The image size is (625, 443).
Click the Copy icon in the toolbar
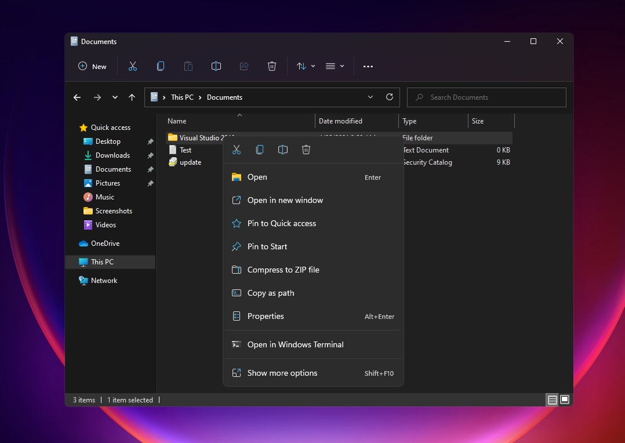(x=161, y=66)
